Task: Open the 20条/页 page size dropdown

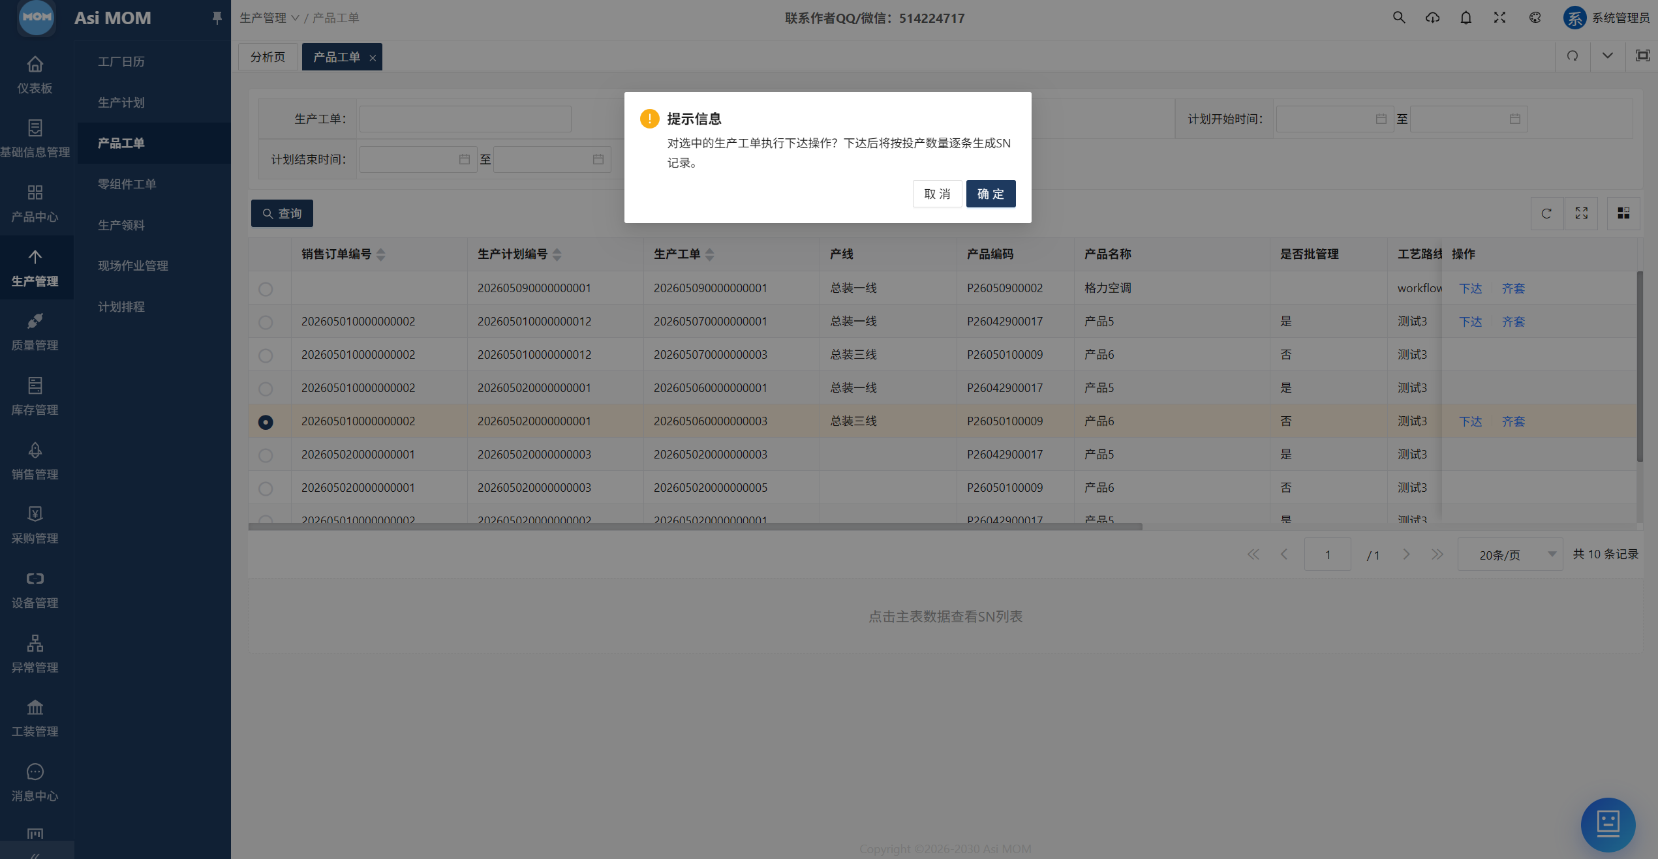Action: pyautogui.click(x=1510, y=554)
